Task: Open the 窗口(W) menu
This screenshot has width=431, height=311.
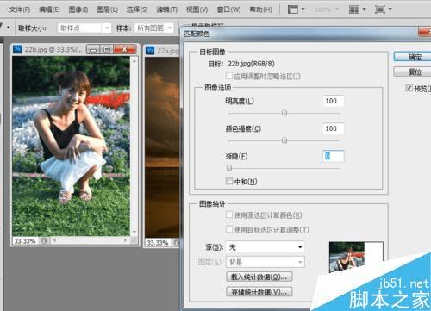Action: coord(228,9)
